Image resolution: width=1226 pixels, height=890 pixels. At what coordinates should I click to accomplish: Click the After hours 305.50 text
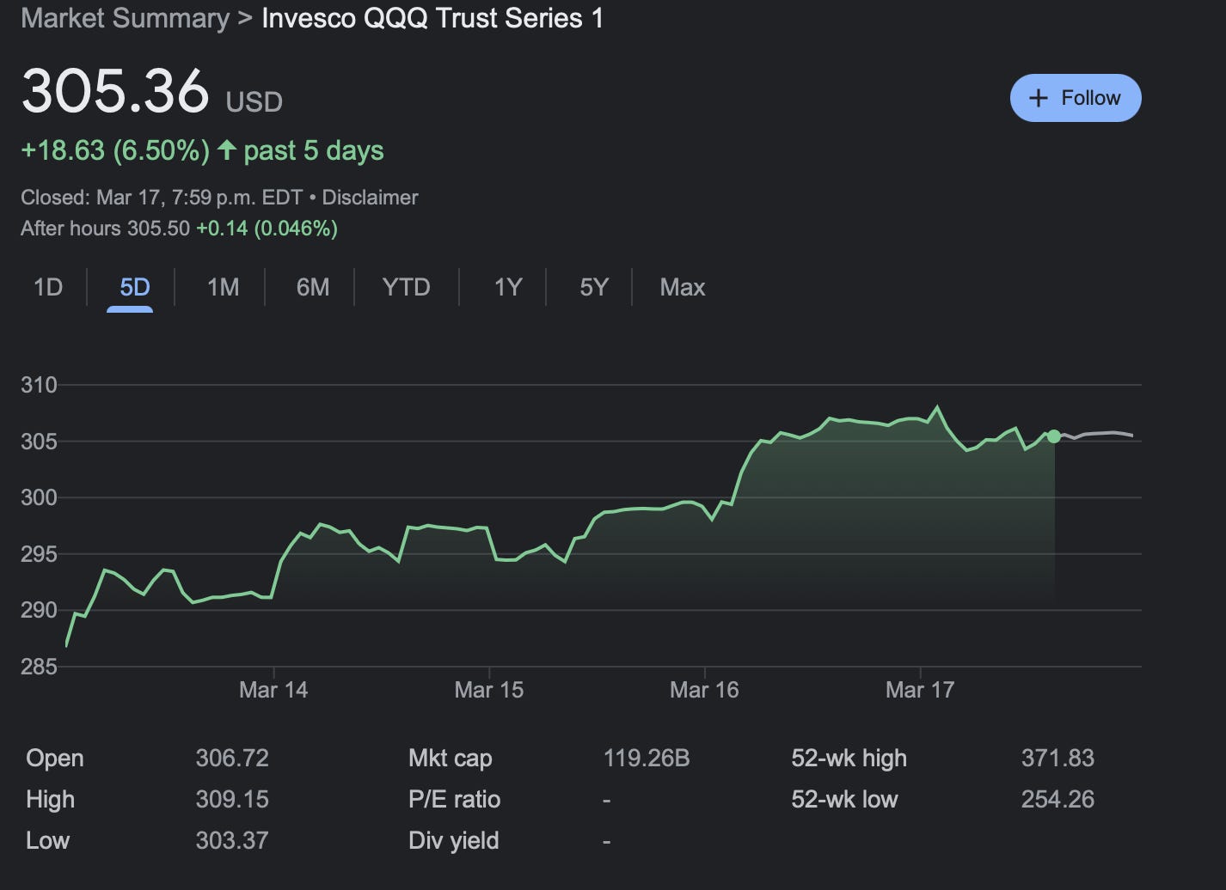click(x=105, y=229)
